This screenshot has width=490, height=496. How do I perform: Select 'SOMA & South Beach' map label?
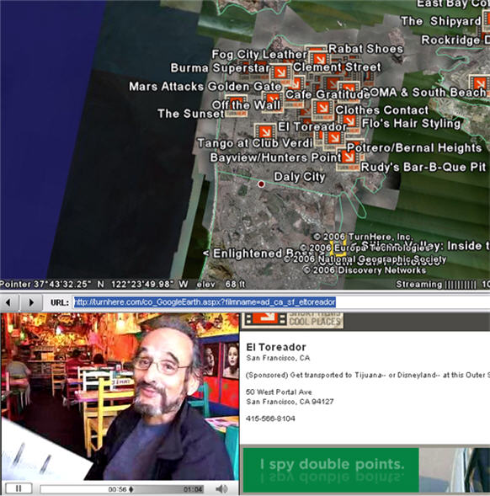pos(423,93)
